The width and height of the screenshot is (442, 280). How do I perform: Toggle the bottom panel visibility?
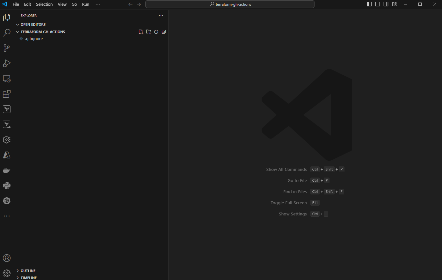point(378,4)
